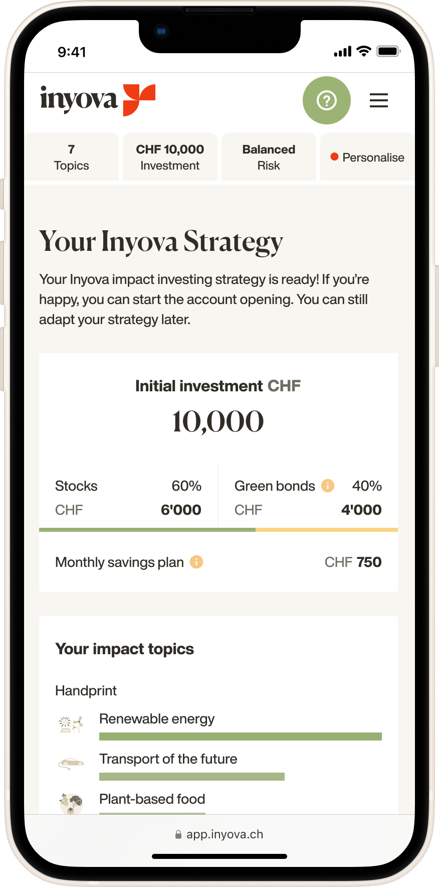Click the green help question mark icon
The height and width of the screenshot is (887, 439).
coord(326,100)
